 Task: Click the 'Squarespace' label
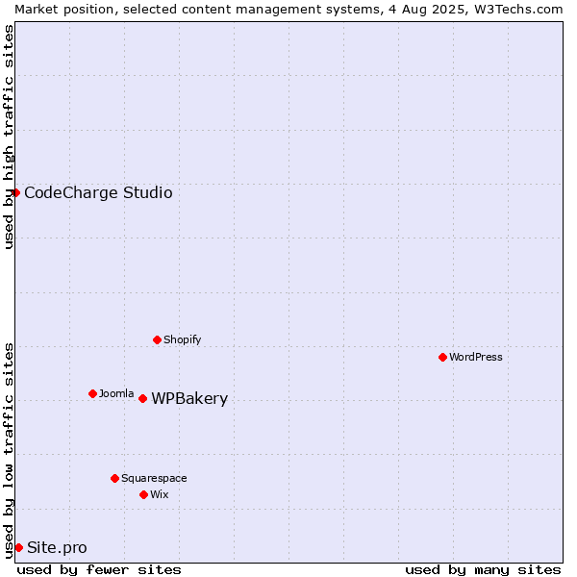pos(154,478)
